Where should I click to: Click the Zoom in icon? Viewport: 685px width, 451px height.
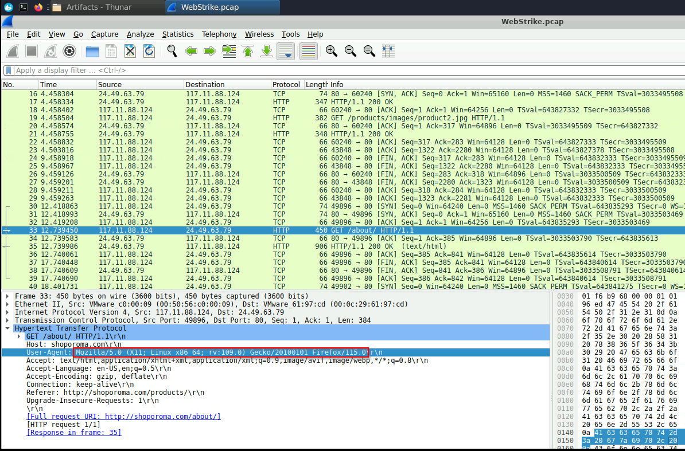pos(332,51)
